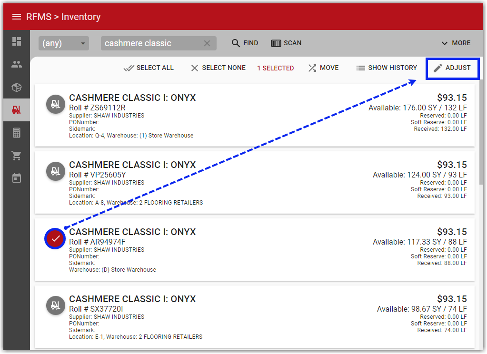Open the hamburger navigation menu
The width and height of the screenshot is (487, 354).
pyautogui.click(x=17, y=17)
